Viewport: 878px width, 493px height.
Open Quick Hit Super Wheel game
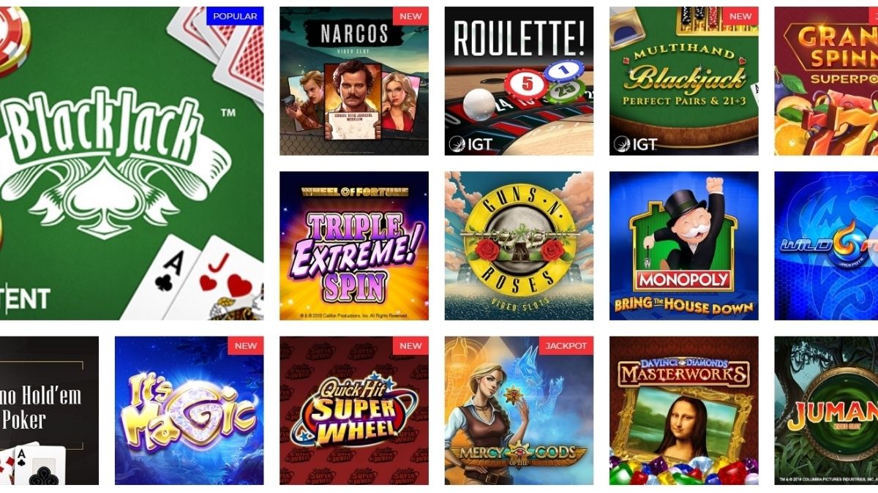click(354, 410)
